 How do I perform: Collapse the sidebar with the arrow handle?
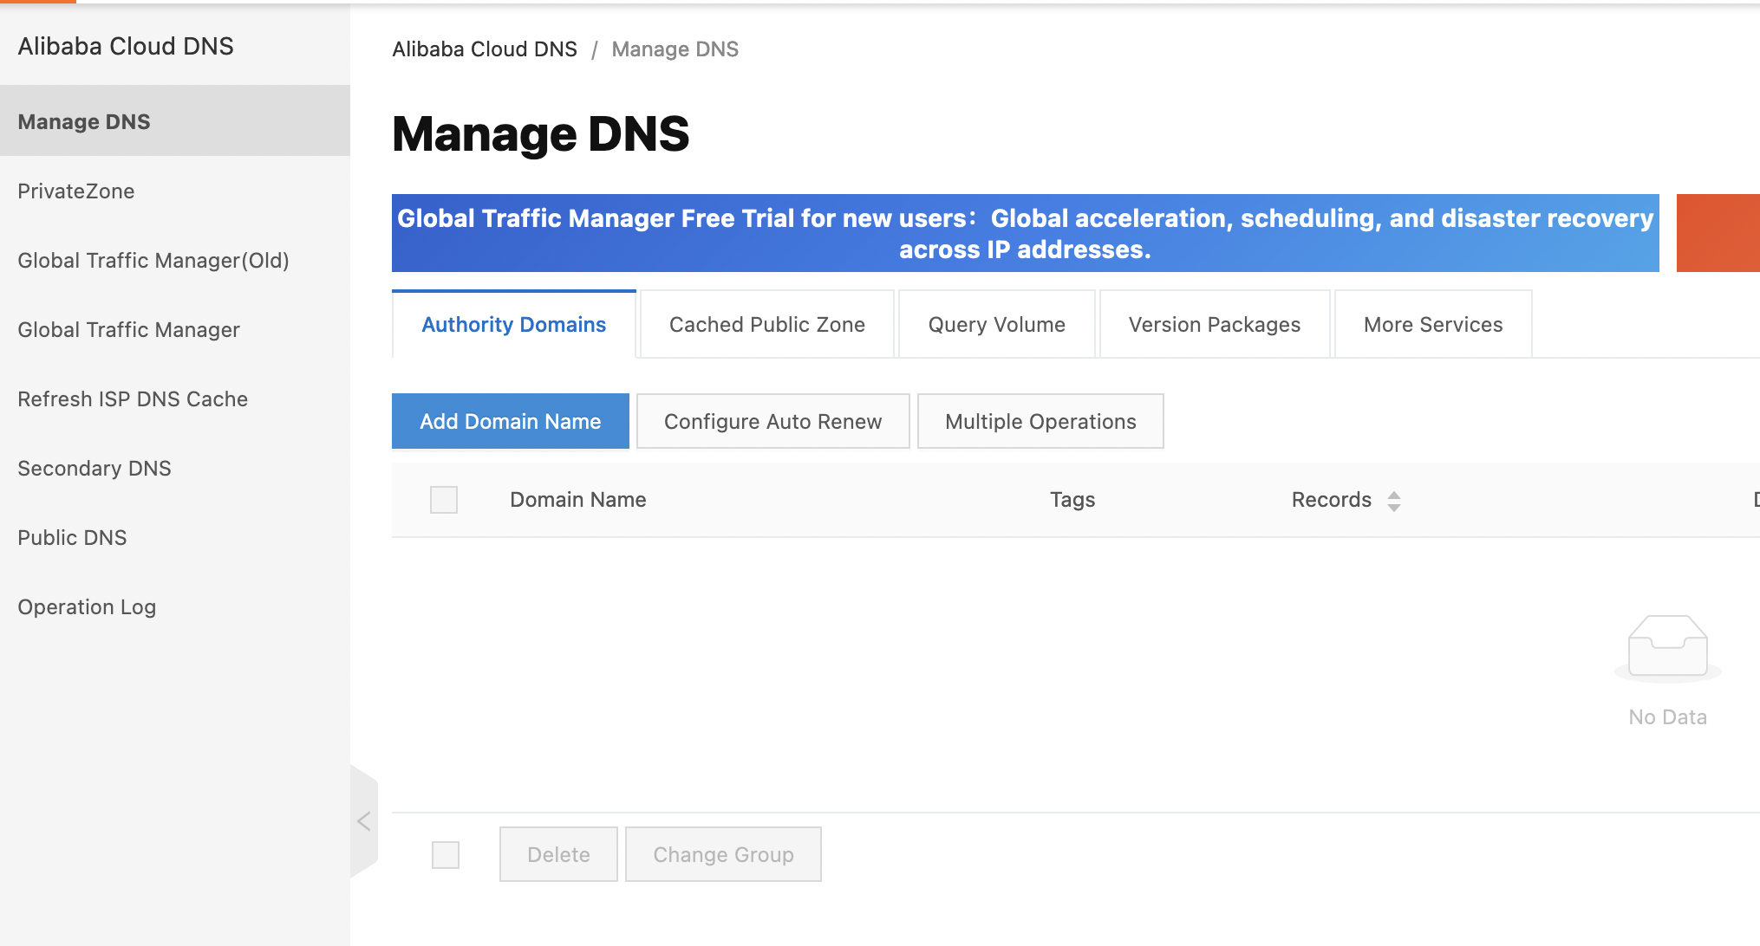[x=364, y=821]
